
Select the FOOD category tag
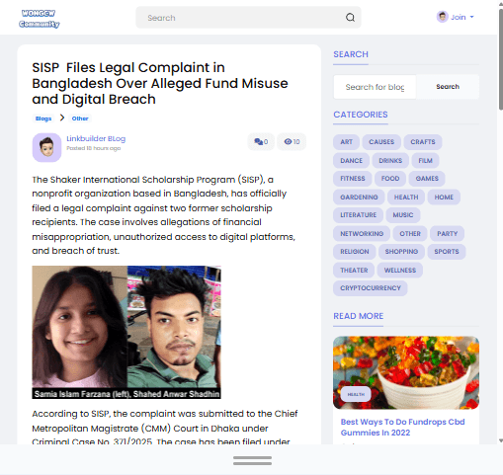390,179
